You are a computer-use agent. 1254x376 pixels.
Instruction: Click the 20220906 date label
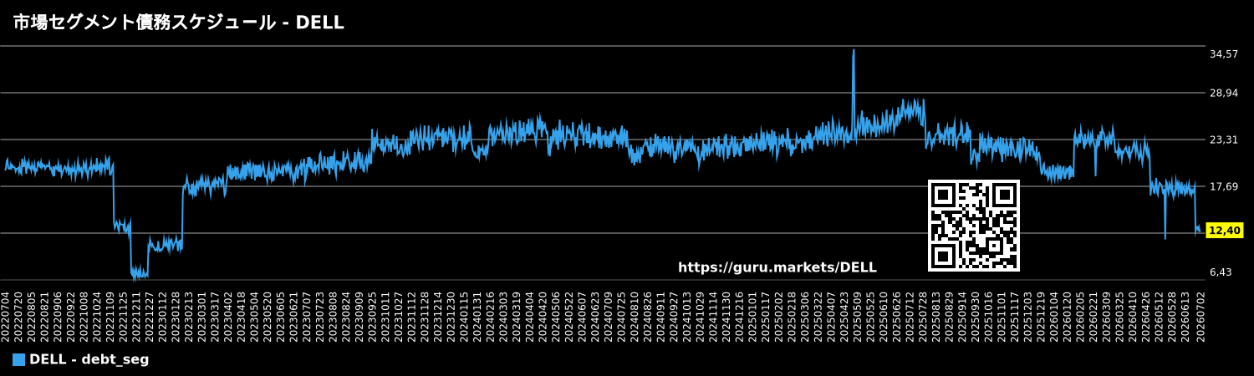pos(58,316)
